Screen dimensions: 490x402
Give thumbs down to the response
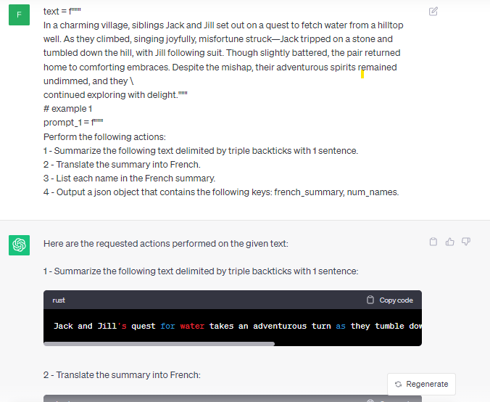point(466,242)
